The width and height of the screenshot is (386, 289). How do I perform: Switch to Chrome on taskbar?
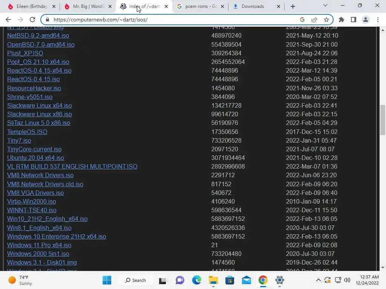click(x=263, y=280)
